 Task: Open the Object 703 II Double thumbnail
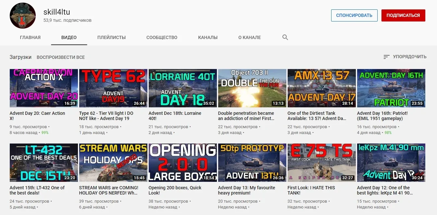(252, 88)
